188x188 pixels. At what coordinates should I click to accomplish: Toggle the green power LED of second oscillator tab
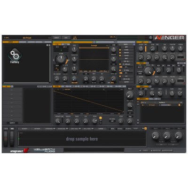97,42
